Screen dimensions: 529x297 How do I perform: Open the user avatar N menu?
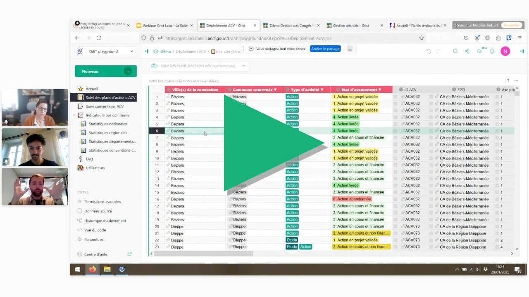tap(505, 51)
